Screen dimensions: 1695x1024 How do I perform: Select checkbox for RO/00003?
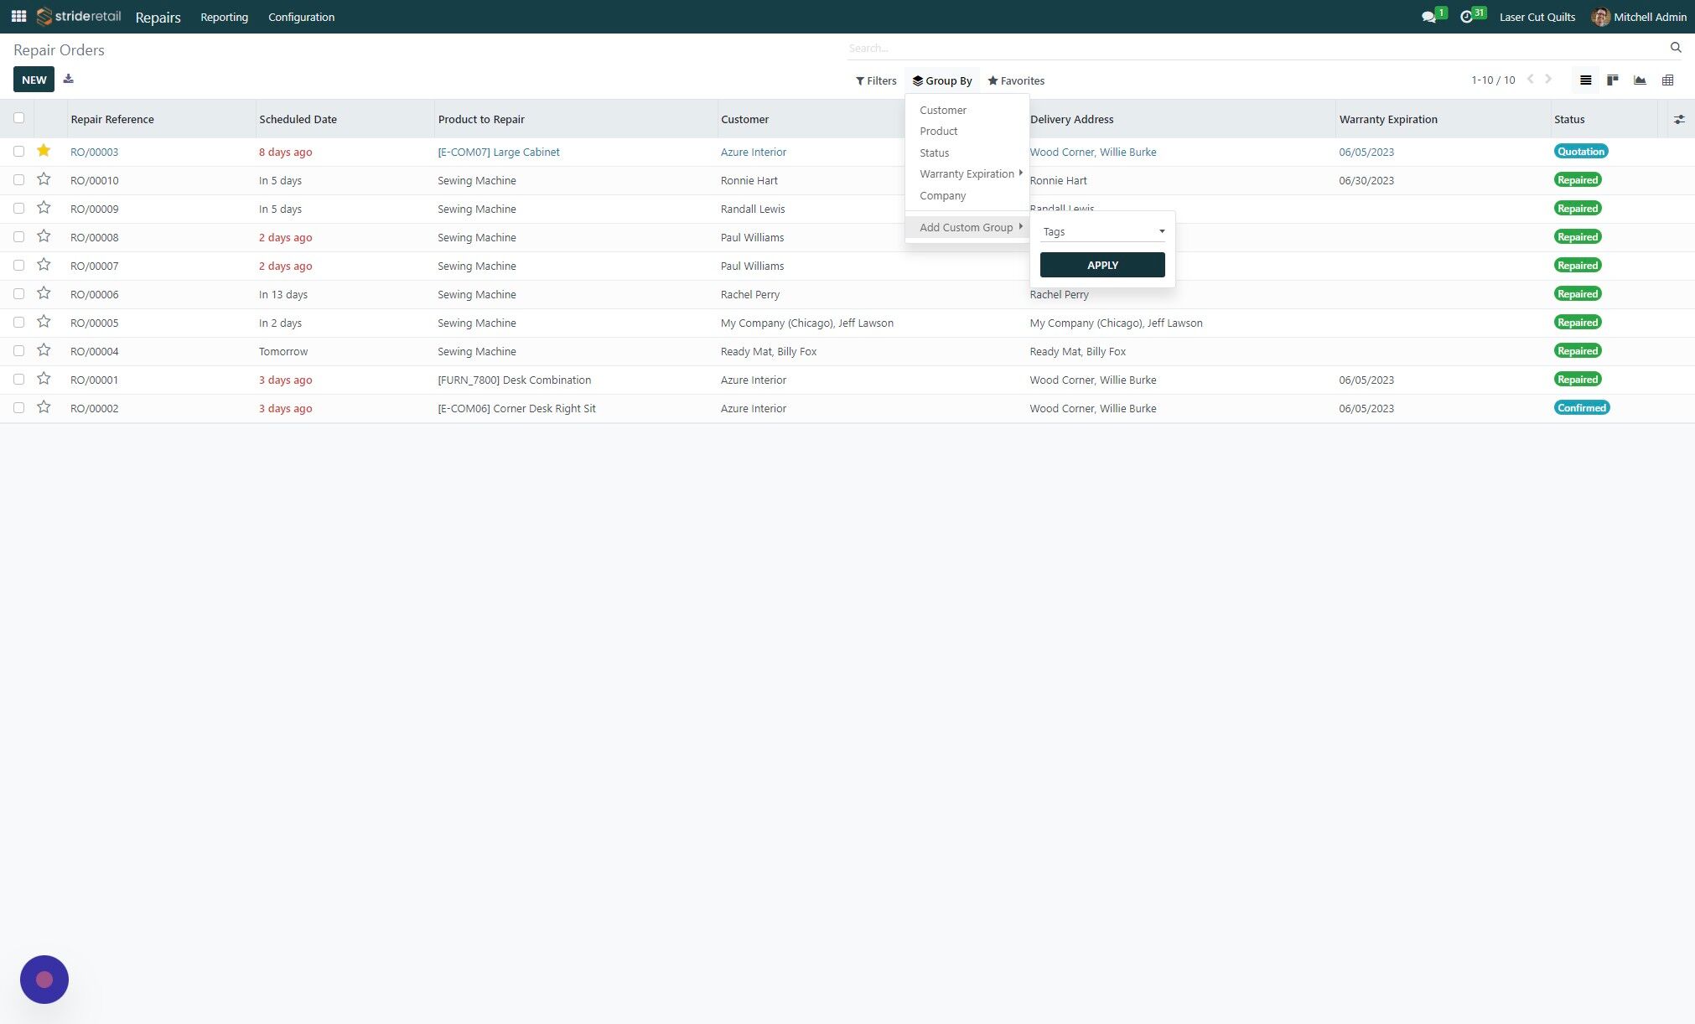(18, 152)
